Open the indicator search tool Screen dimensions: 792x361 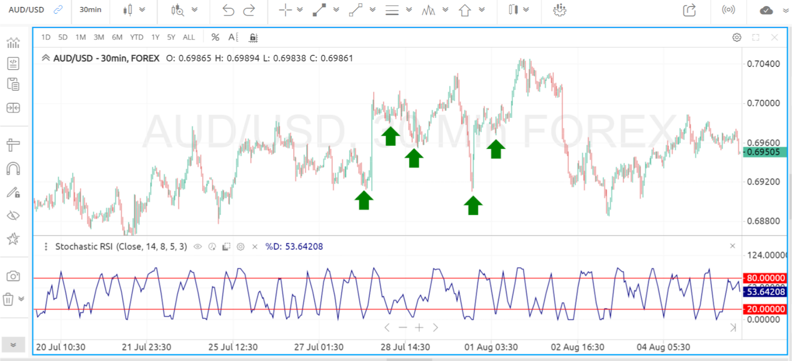click(x=178, y=10)
